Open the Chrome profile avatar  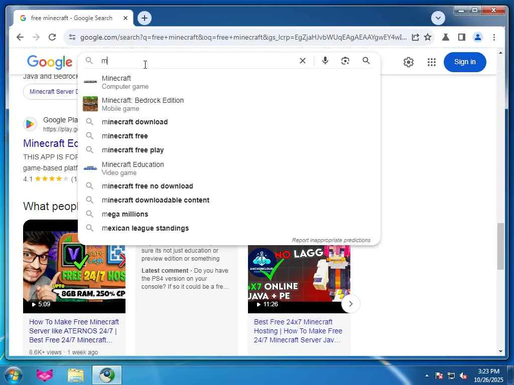coord(478,37)
